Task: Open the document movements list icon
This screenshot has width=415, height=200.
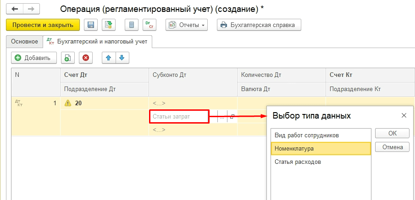Action: click(131, 25)
